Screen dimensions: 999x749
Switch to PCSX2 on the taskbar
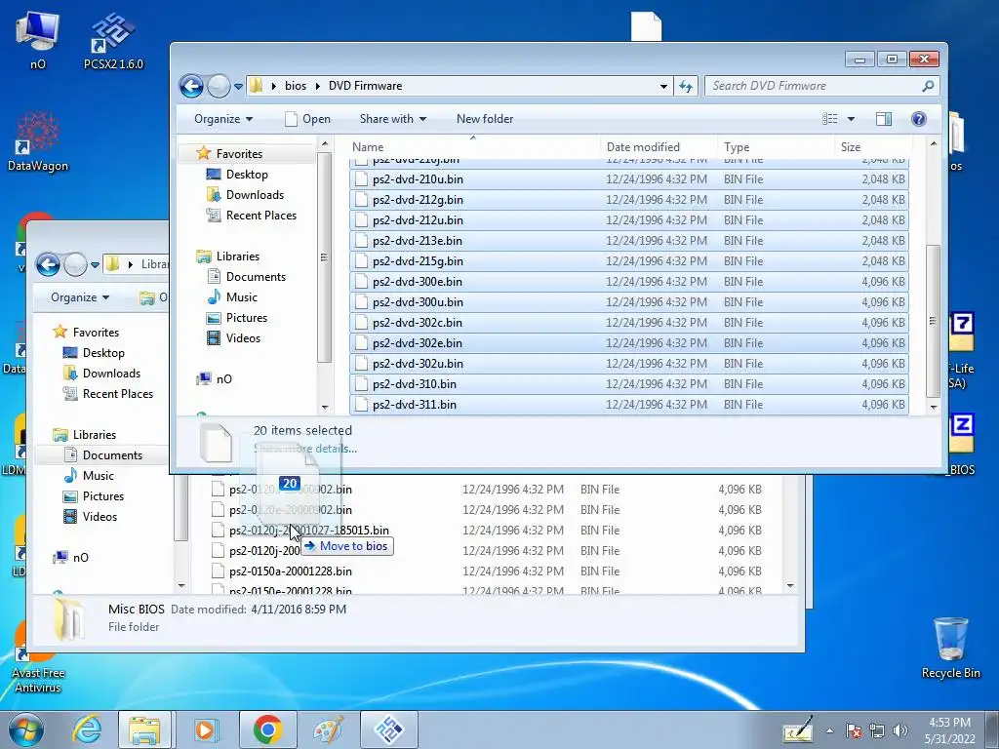[389, 729]
